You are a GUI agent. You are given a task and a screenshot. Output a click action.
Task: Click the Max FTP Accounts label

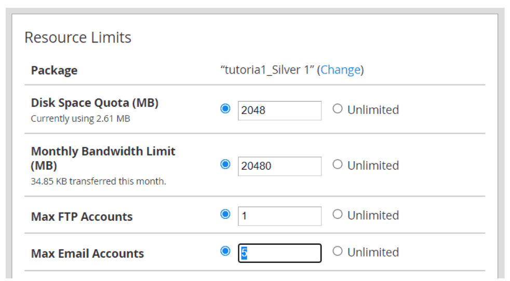(x=82, y=217)
